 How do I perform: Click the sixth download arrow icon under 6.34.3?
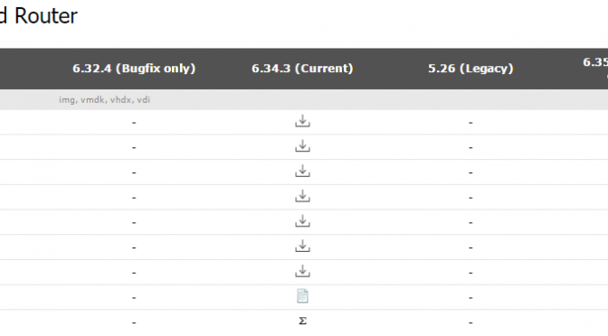pos(302,247)
